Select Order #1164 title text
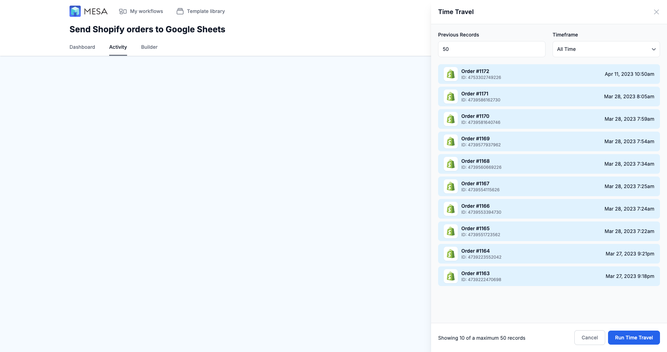This screenshot has width=667, height=352. (x=475, y=251)
